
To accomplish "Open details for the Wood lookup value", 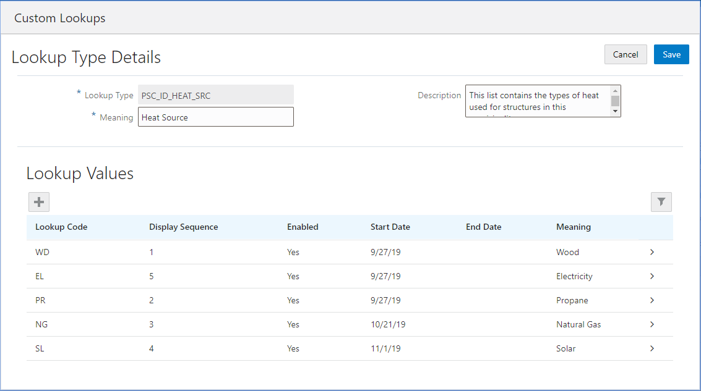I will point(652,252).
